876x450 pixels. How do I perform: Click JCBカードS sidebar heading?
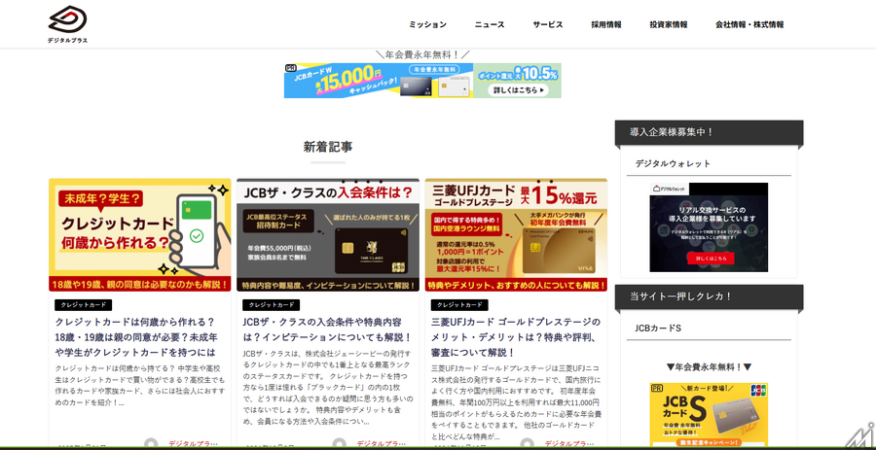pyautogui.click(x=658, y=328)
